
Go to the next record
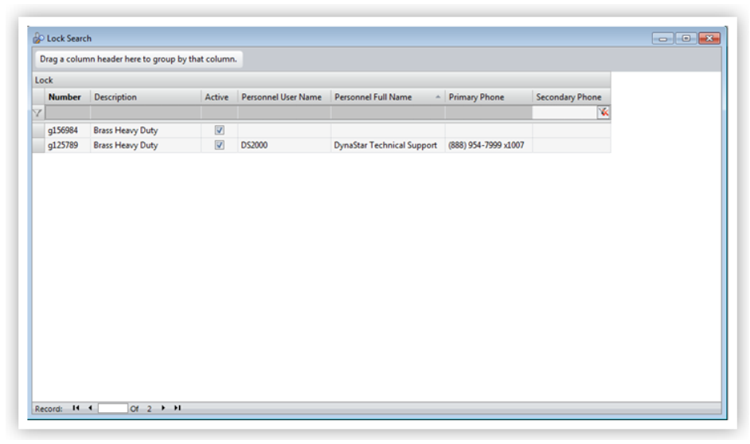[x=164, y=408]
